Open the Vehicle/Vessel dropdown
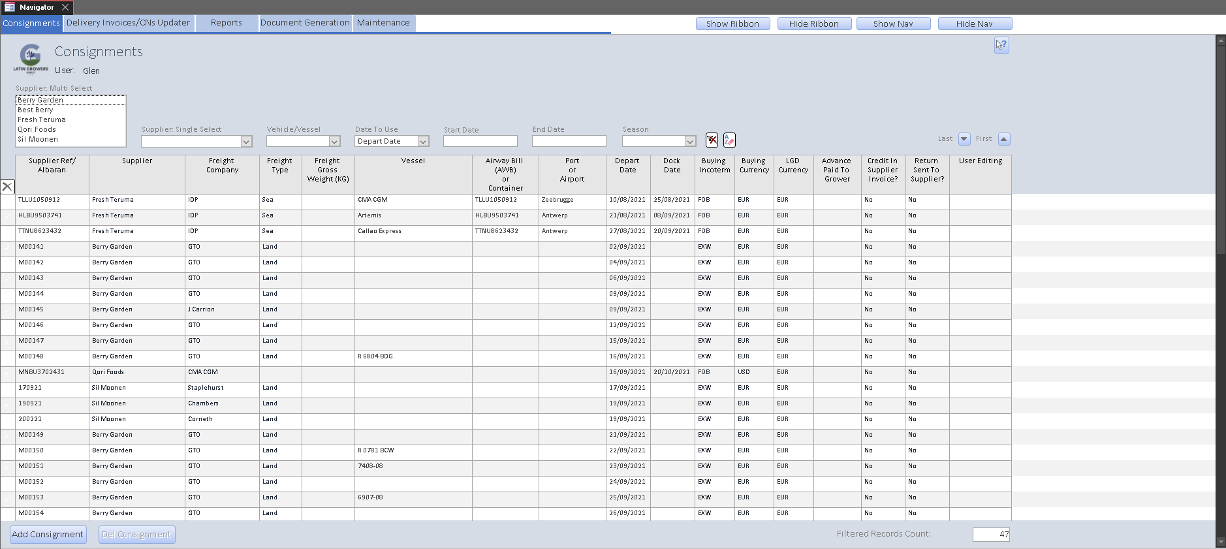The image size is (1226, 549). point(334,142)
